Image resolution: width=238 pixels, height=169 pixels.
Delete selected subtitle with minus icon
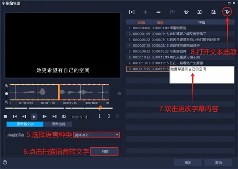[x=159, y=12]
